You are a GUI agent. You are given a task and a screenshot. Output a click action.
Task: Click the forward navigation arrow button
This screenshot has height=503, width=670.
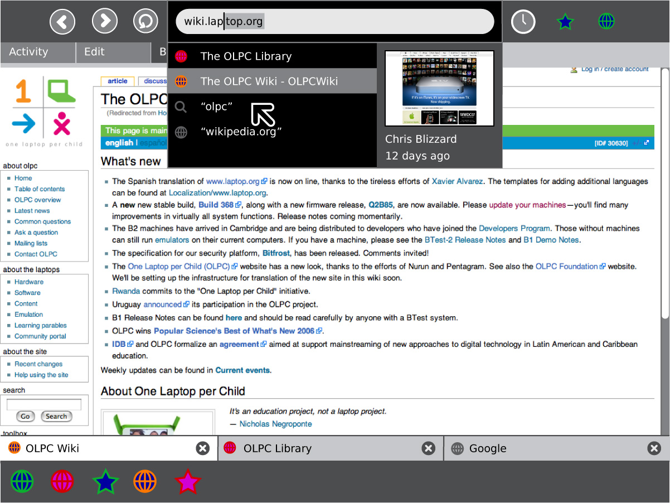point(104,22)
